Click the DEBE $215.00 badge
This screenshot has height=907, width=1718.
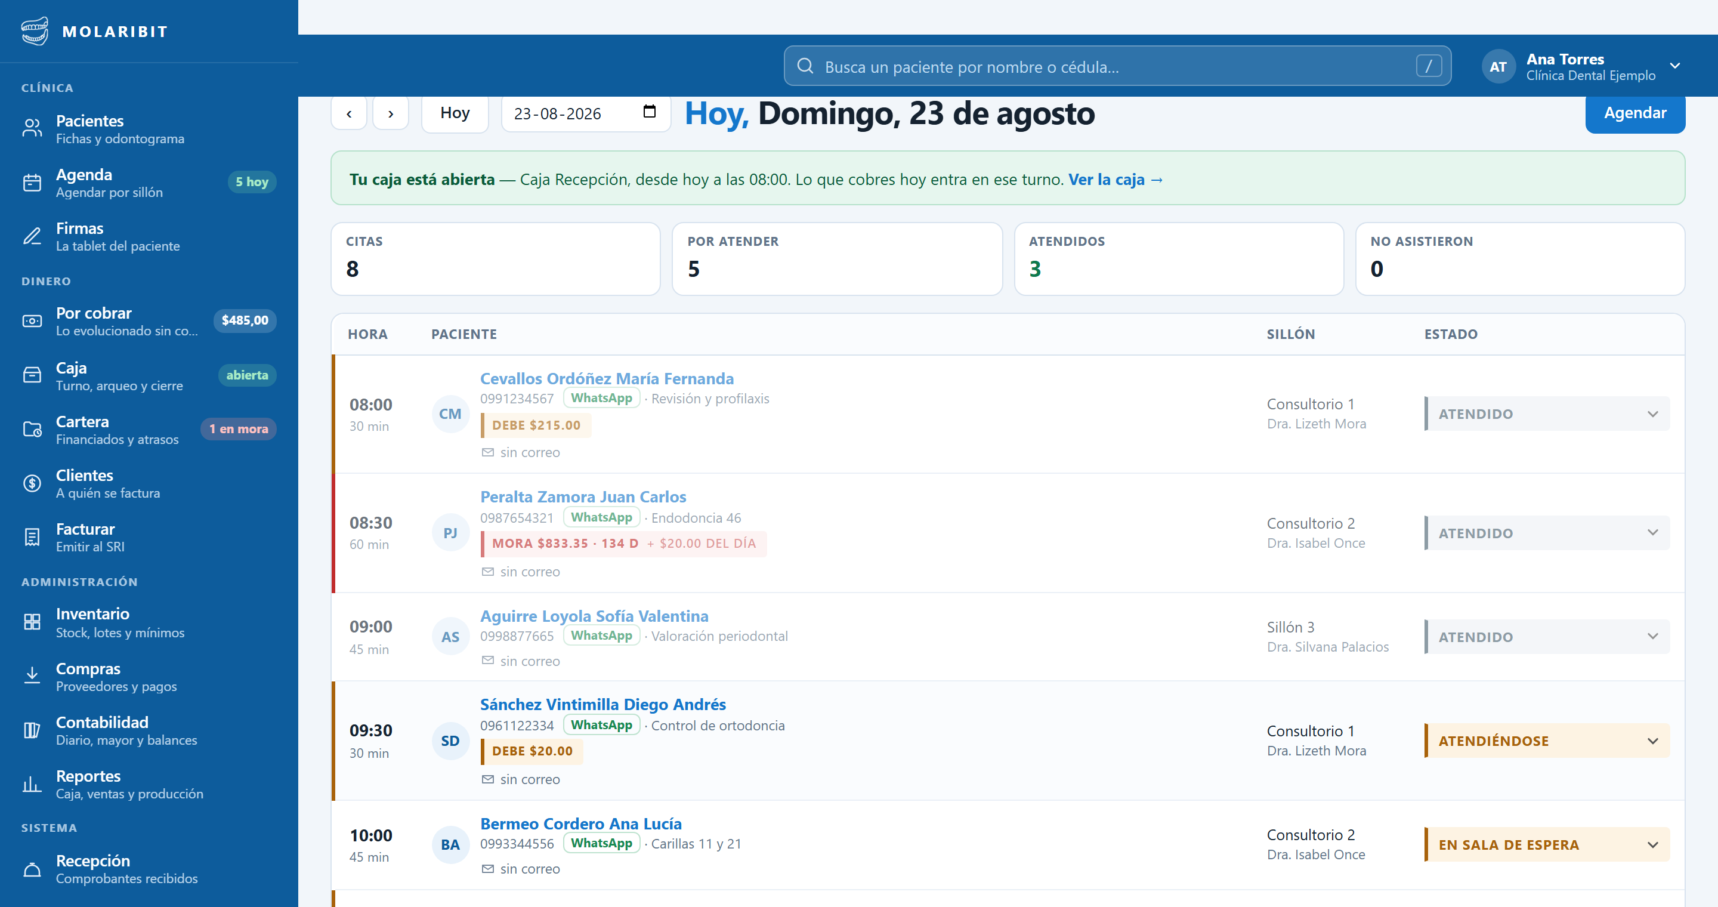[536, 425]
